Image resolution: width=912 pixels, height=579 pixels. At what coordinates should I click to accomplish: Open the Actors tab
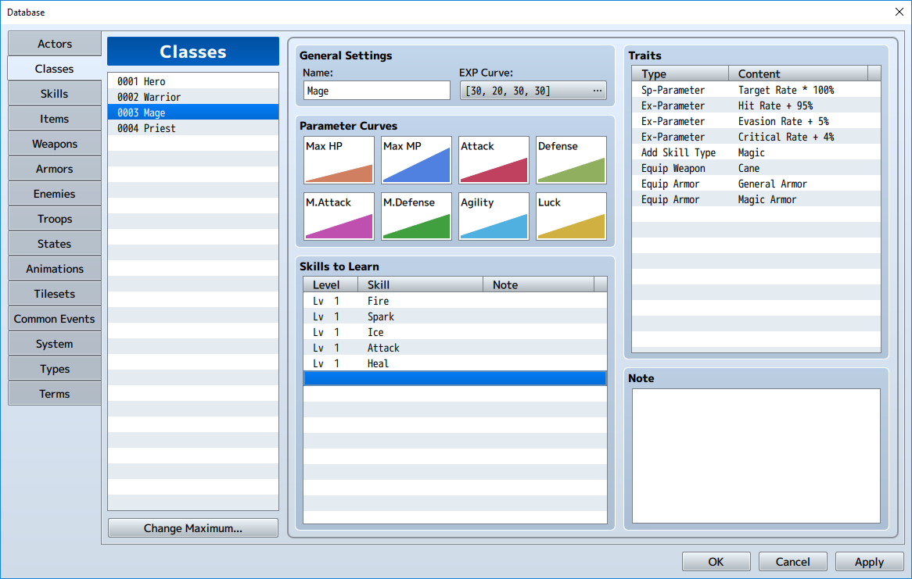(x=55, y=44)
